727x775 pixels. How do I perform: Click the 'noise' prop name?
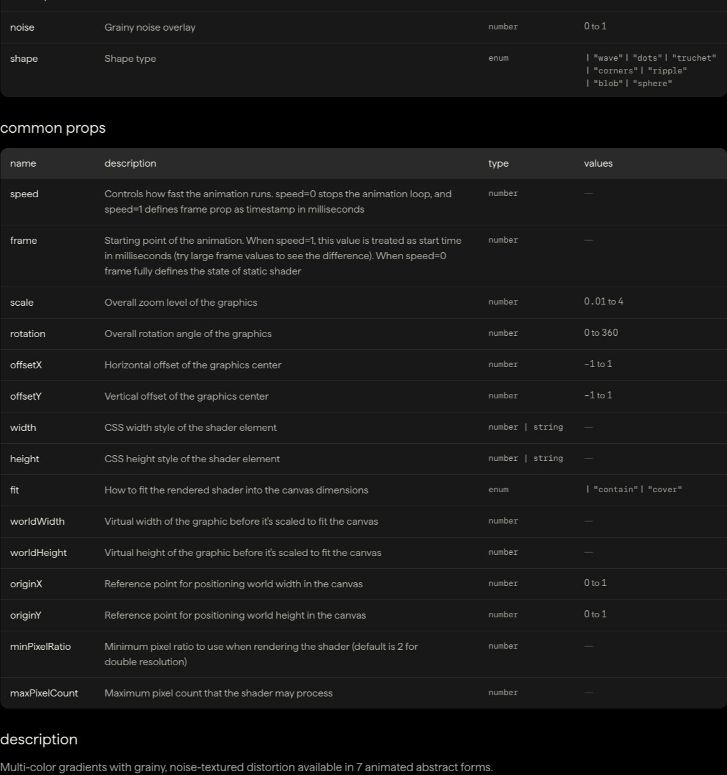22,27
